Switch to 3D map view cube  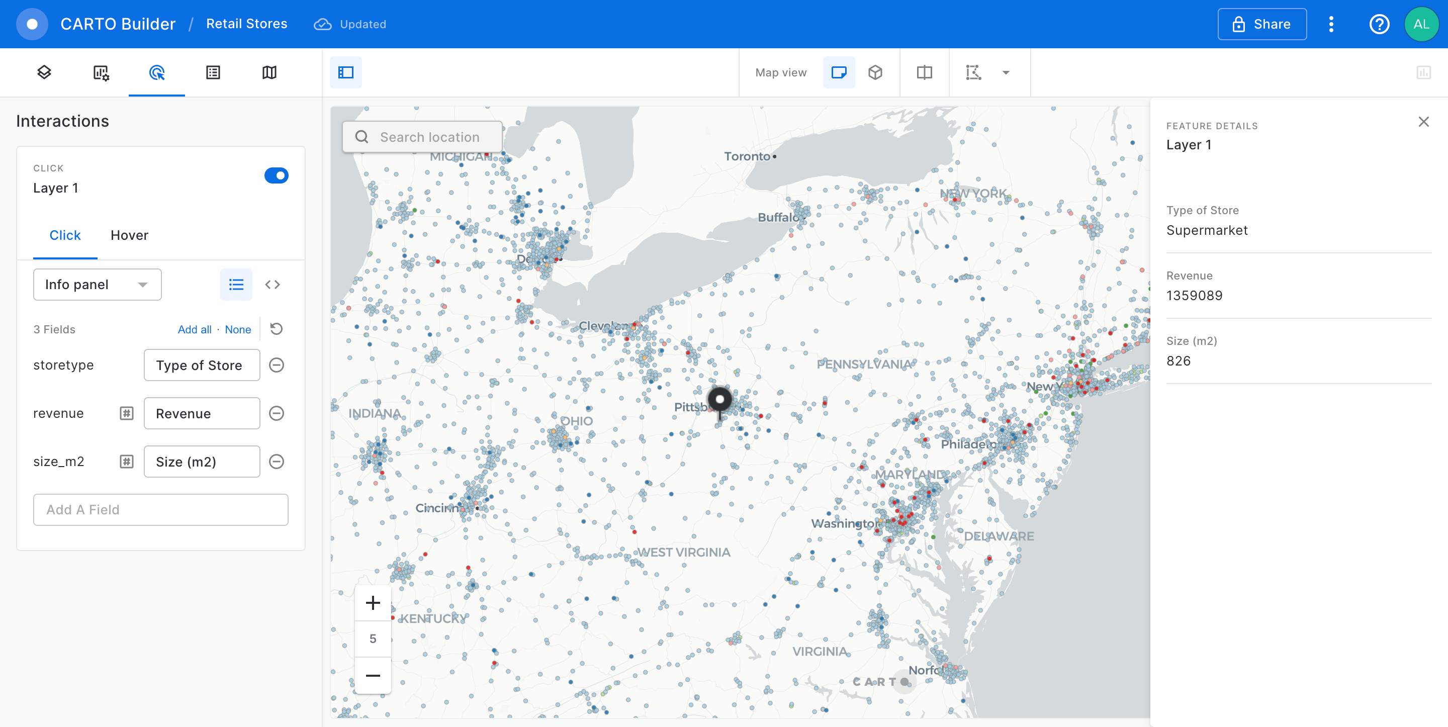coord(875,72)
